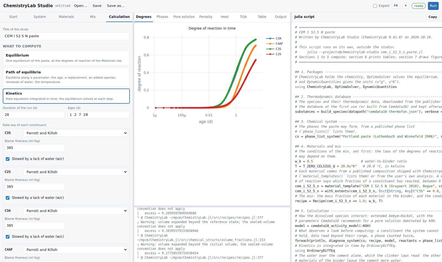Open the Pore solution tab
Image resolution: width=442 pixels, height=262 pixels.
coord(184,17)
